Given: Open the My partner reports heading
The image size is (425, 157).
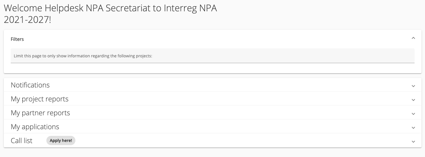Looking at the screenshot, I should (x=40, y=113).
